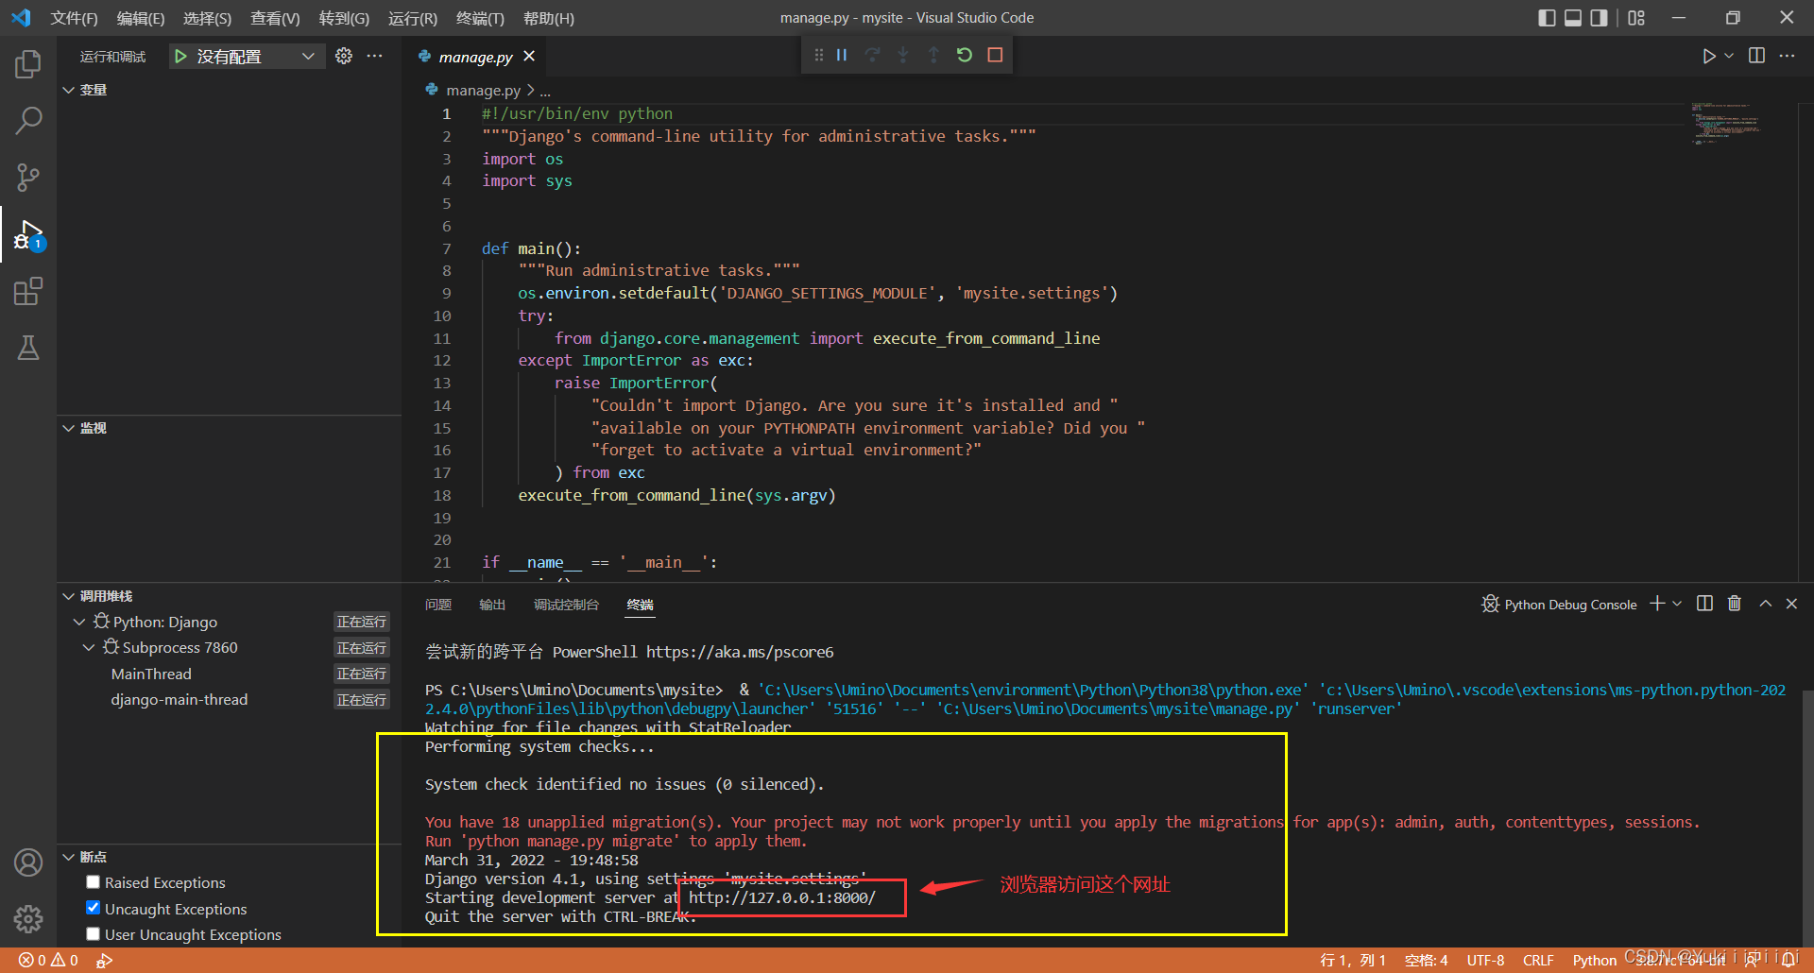Change indentation 空格: 4 in status bar

pos(1426,960)
